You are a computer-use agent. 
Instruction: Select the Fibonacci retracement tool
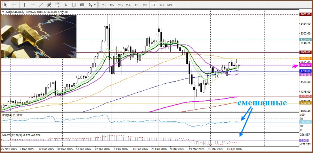(x=57, y=5)
